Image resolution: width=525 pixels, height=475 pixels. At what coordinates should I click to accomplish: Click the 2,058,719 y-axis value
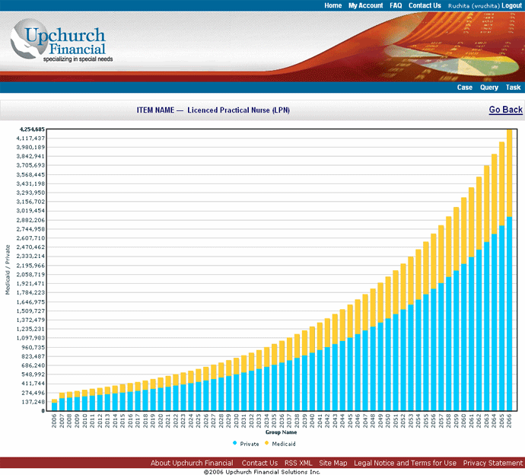(30, 274)
